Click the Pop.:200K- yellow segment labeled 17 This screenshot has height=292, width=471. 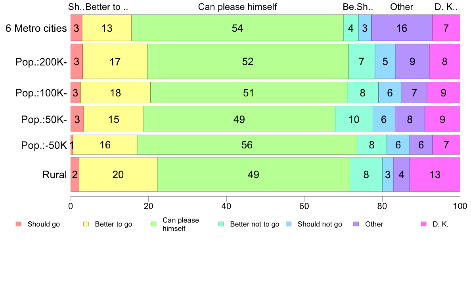[x=115, y=61]
